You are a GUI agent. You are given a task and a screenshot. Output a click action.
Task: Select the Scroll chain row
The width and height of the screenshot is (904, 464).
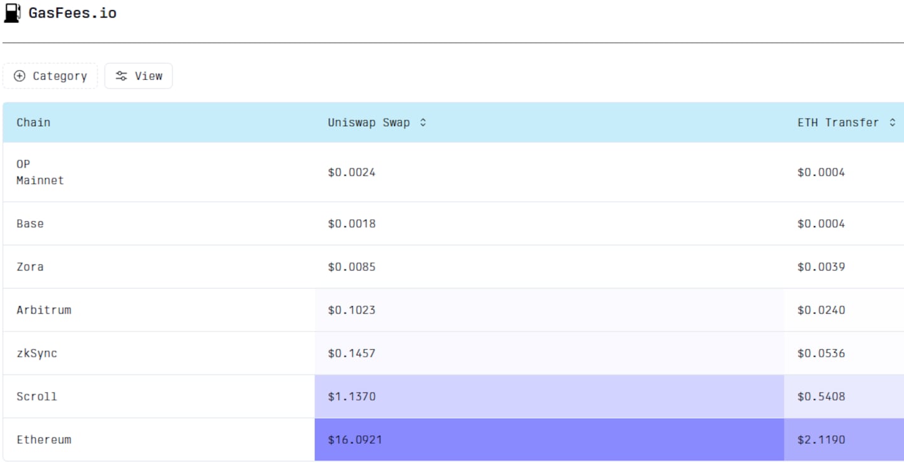(453, 397)
